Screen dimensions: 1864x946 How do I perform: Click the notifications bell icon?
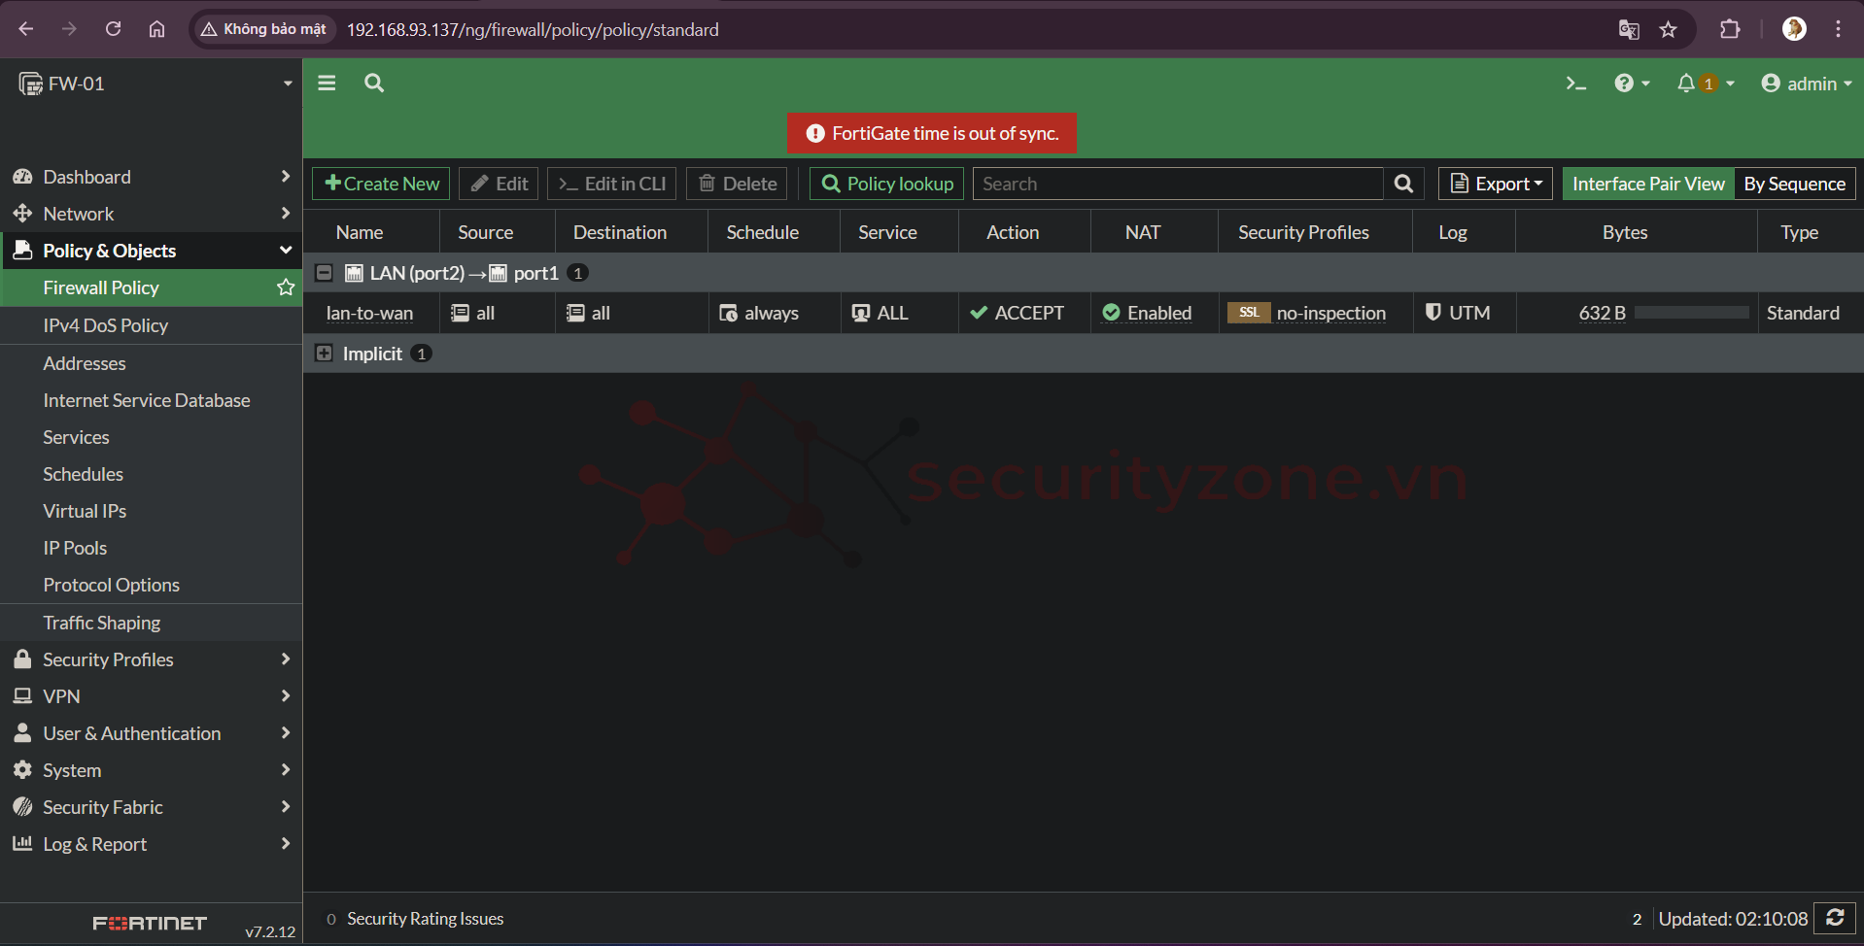coord(1686,84)
